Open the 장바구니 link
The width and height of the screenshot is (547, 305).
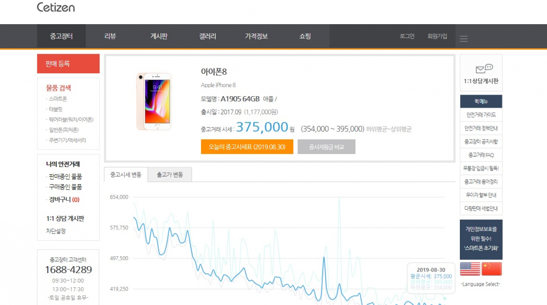[64, 199]
